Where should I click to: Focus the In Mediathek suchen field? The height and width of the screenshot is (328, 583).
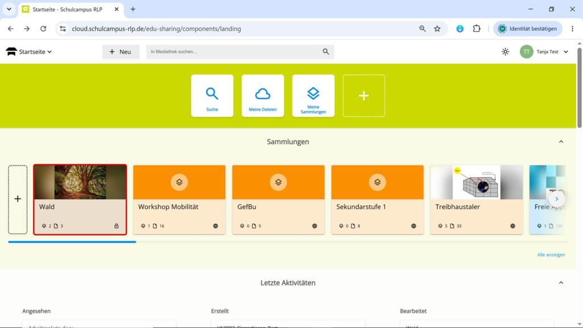coord(234,52)
